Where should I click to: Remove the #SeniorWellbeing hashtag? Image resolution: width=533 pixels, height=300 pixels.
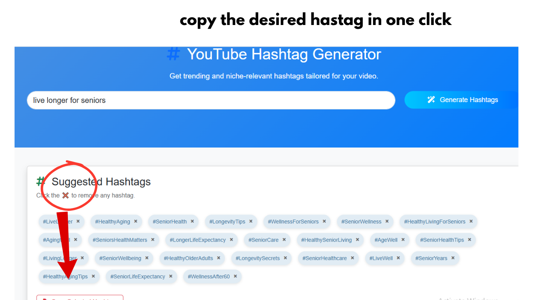[x=147, y=258]
